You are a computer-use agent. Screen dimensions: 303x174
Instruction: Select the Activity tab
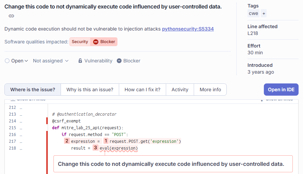[x=180, y=90]
